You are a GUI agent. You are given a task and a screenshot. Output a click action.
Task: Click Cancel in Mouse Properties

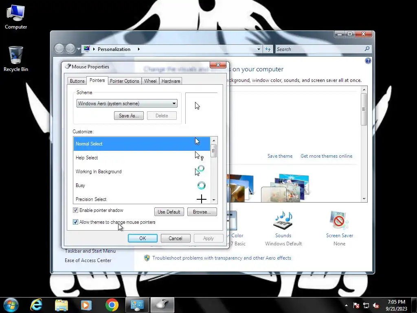pyautogui.click(x=176, y=238)
